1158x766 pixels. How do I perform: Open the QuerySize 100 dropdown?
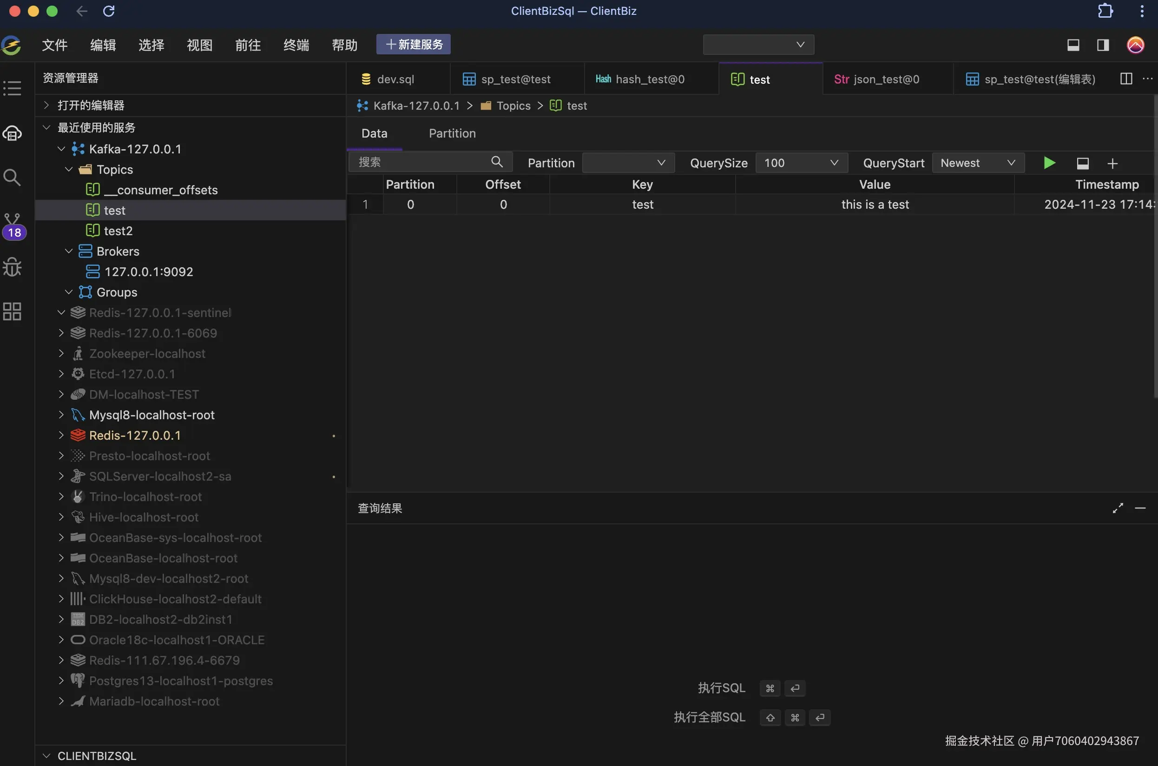tap(801, 163)
